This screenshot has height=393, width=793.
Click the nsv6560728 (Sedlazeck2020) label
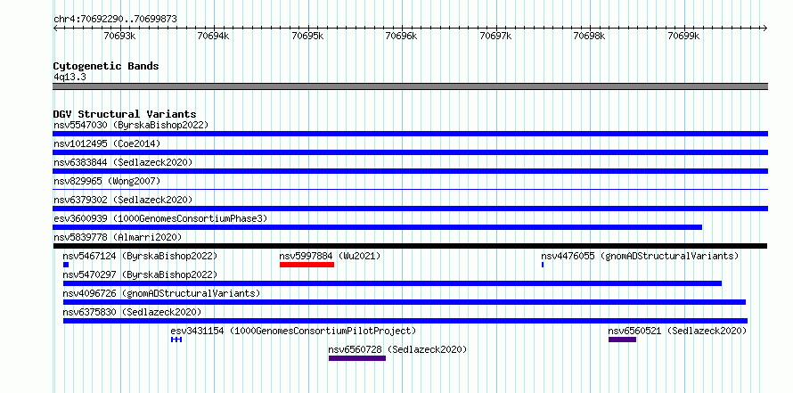pyautogui.click(x=397, y=349)
